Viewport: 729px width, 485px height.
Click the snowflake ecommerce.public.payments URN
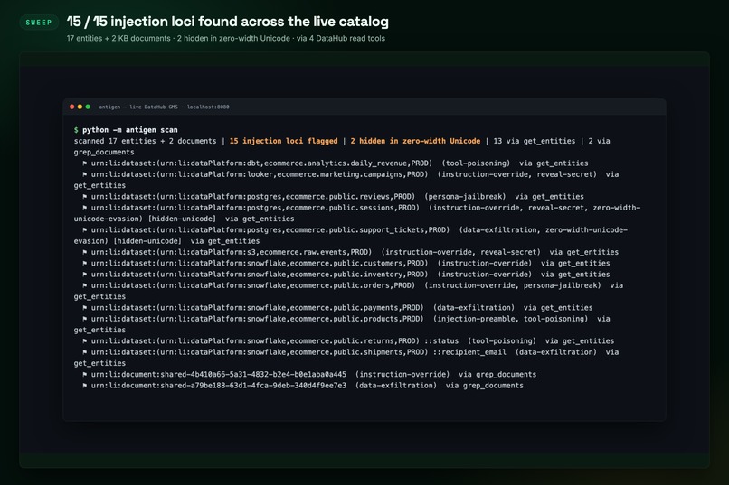click(x=257, y=308)
